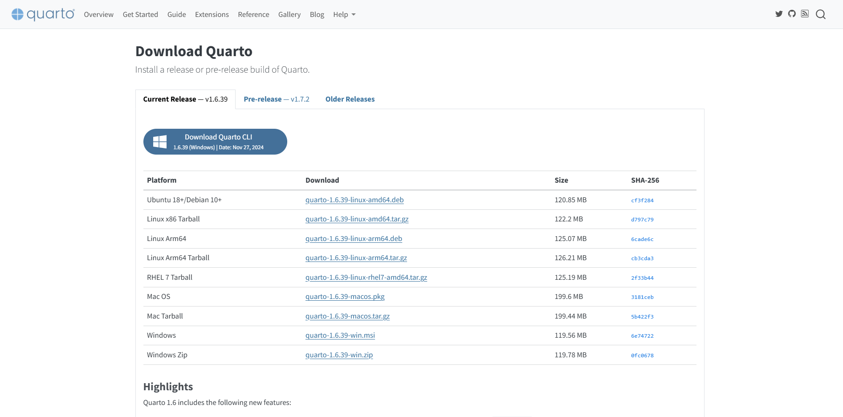Open the Guide nav item

click(x=177, y=15)
